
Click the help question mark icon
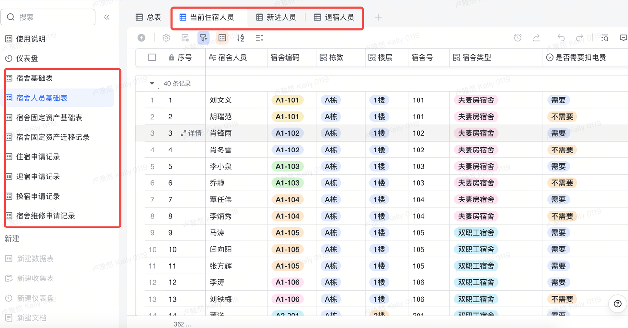618,304
